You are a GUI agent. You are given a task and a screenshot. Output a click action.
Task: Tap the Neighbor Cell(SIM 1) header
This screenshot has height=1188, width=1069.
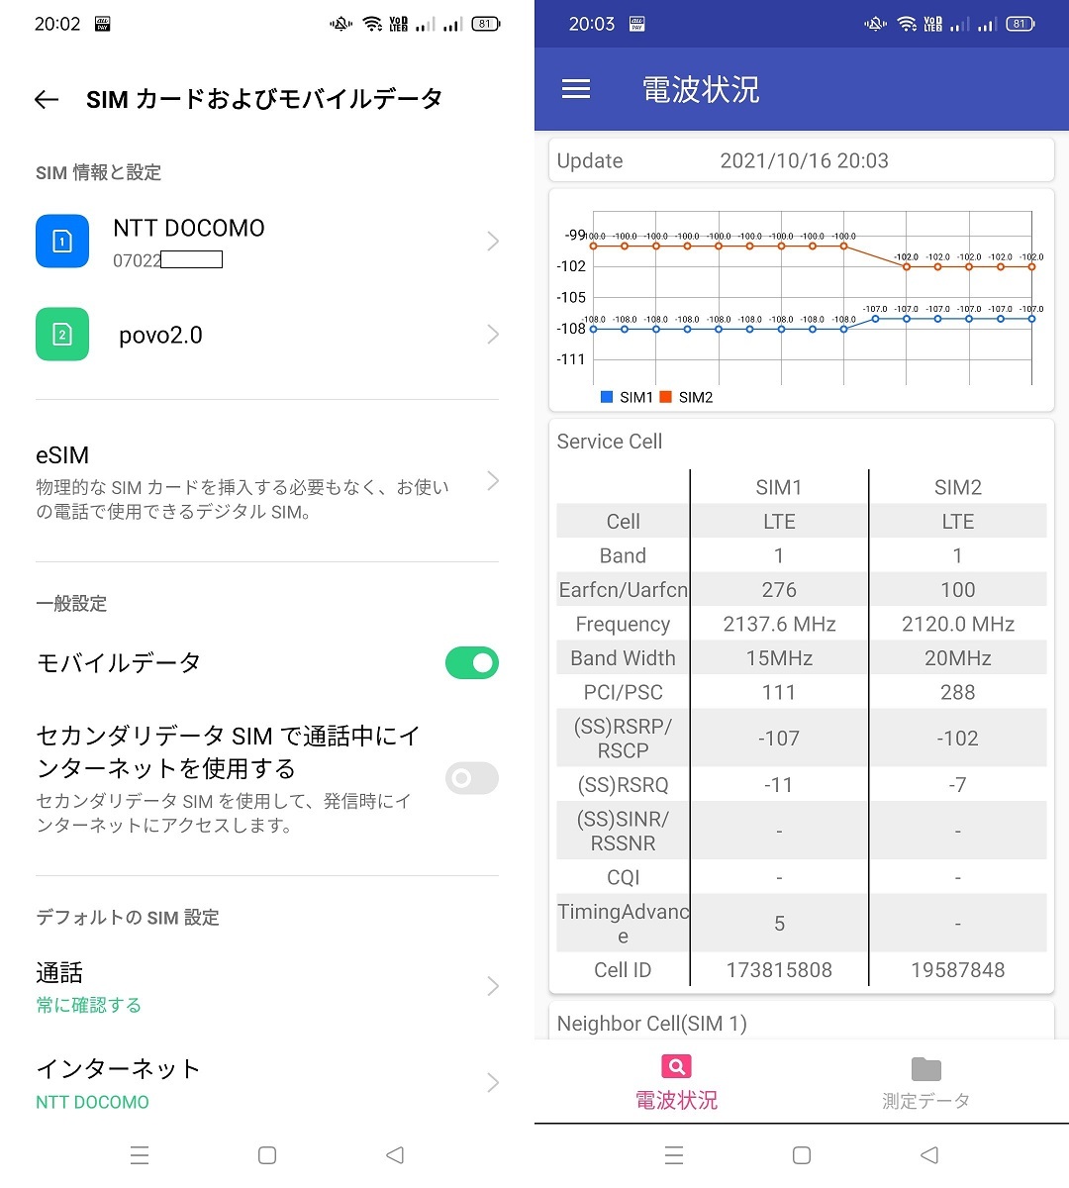[x=651, y=1024]
